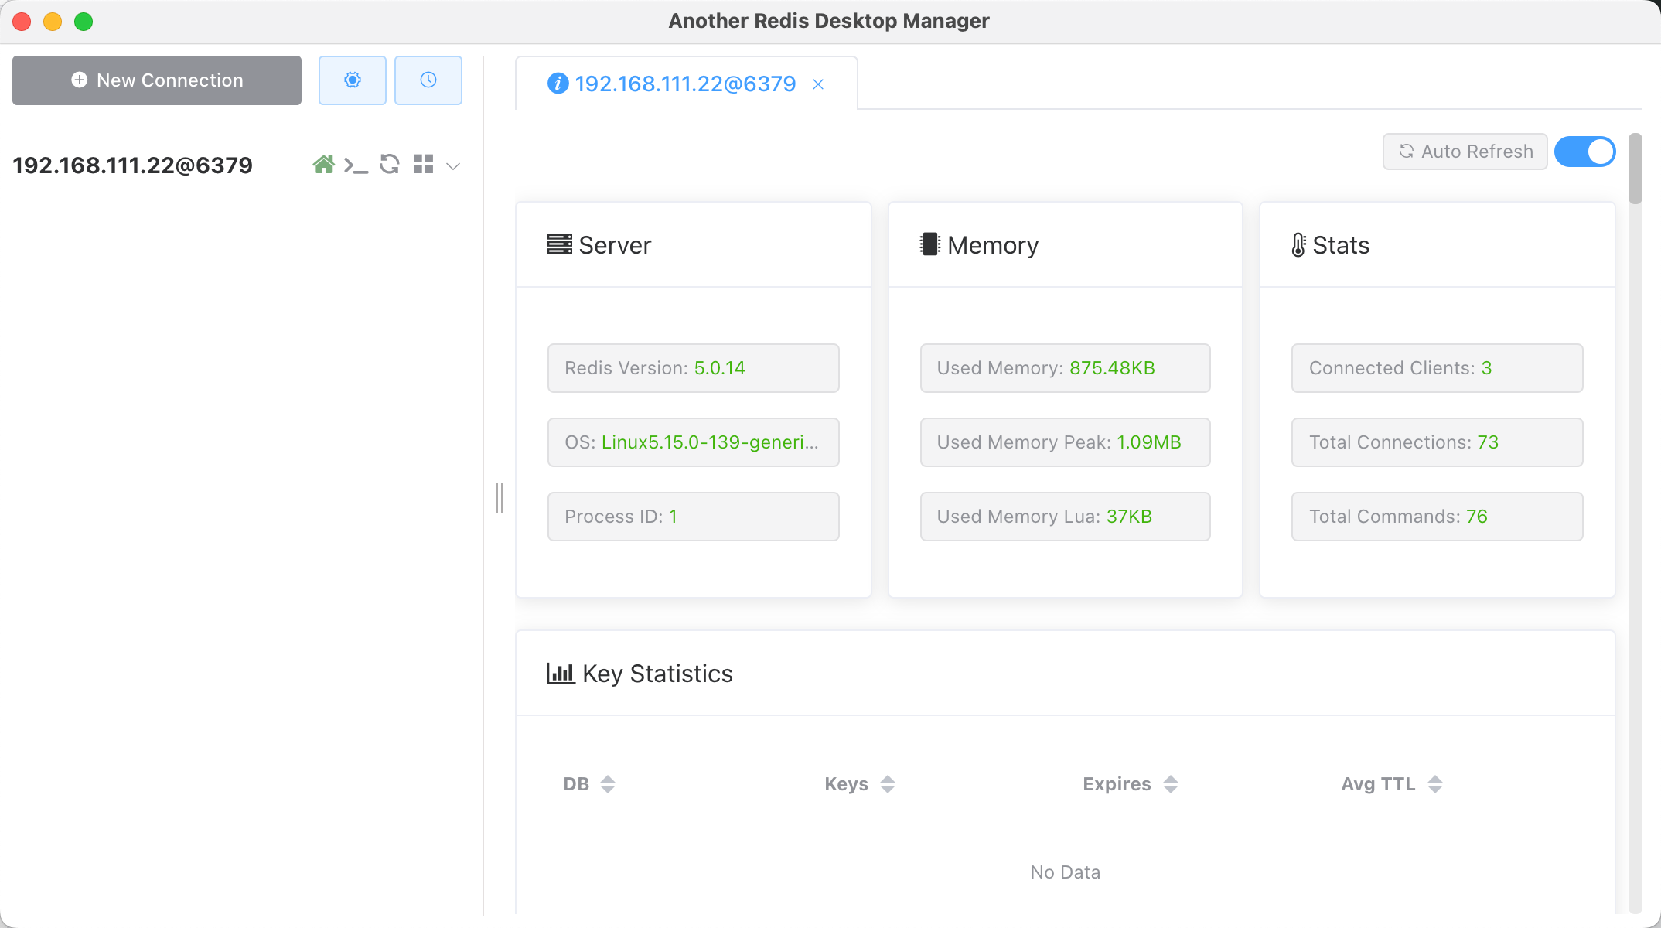Open command log clock icon
The image size is (1661, 928).
[428, 80]
